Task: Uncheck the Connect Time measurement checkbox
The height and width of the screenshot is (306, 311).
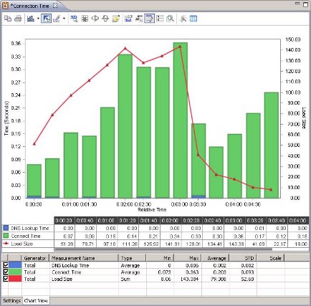Action: click(6, 272)
